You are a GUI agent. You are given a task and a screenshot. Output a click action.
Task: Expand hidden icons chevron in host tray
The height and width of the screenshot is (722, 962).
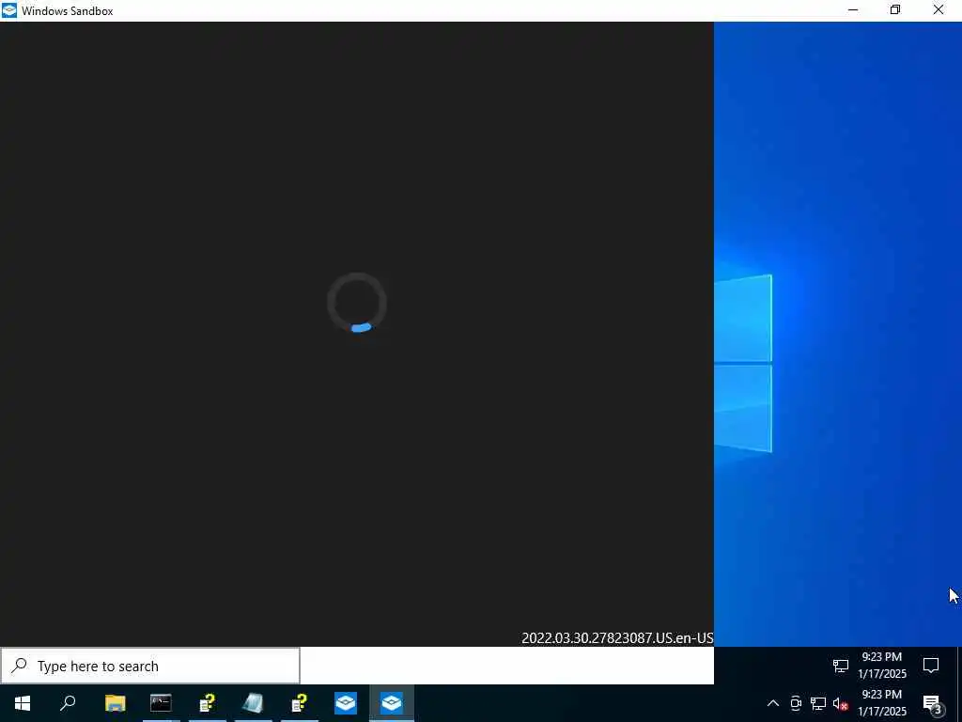click(773, 703)
